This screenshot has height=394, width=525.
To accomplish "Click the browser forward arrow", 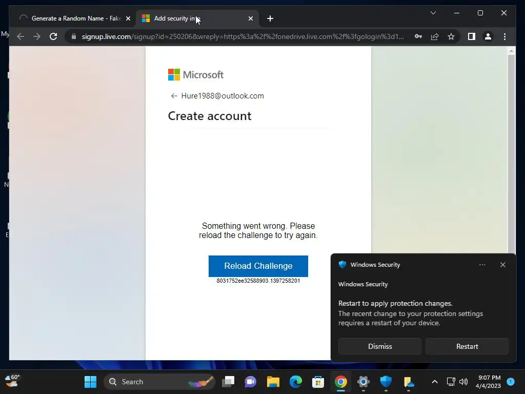I will tap(37, 36).
